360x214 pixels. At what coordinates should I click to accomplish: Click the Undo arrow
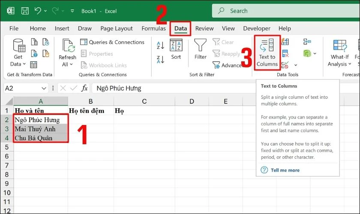pos(38,11)
